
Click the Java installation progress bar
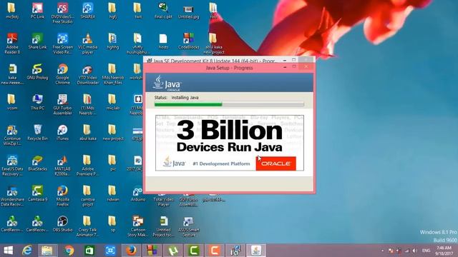click(229, 104)
